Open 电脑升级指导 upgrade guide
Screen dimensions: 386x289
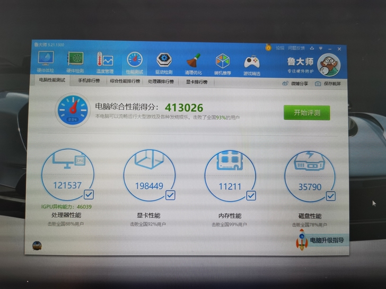[x=327, y=240]
